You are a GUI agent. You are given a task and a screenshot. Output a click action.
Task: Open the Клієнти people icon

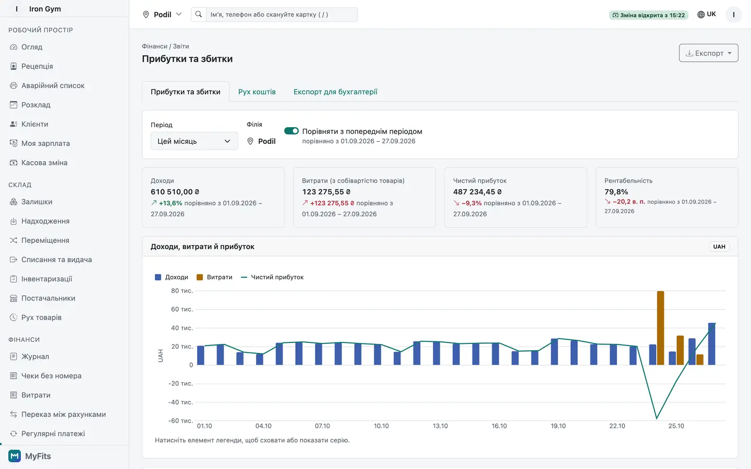point(14,124)
